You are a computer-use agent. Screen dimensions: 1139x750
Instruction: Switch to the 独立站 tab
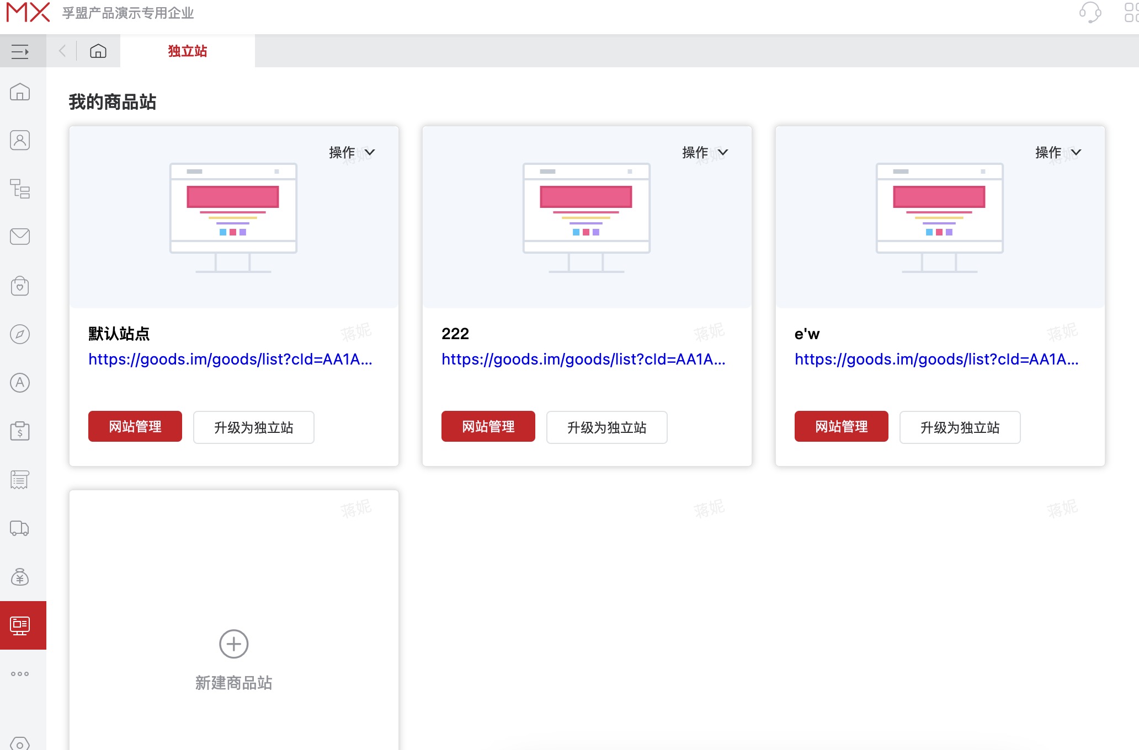coord(187,51)
